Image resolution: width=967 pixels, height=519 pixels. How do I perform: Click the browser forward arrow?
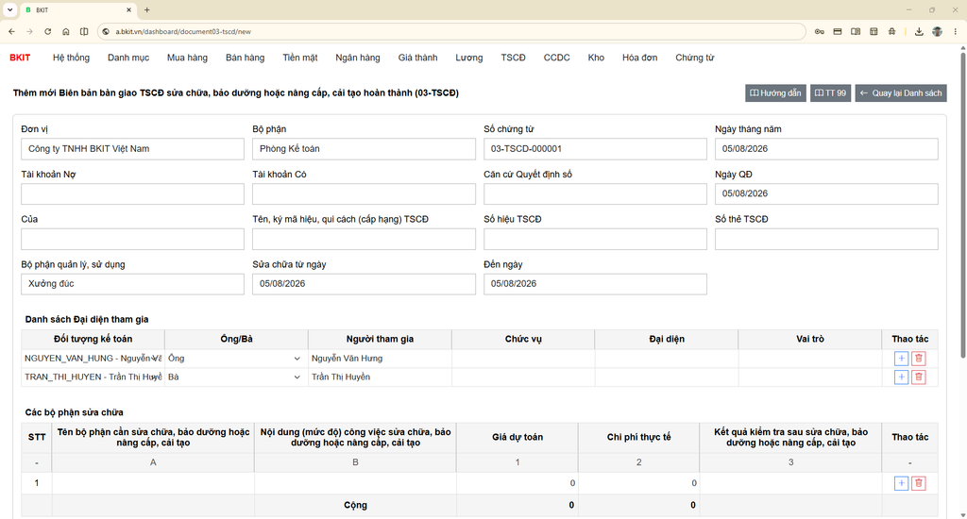[x=29, y=31]
